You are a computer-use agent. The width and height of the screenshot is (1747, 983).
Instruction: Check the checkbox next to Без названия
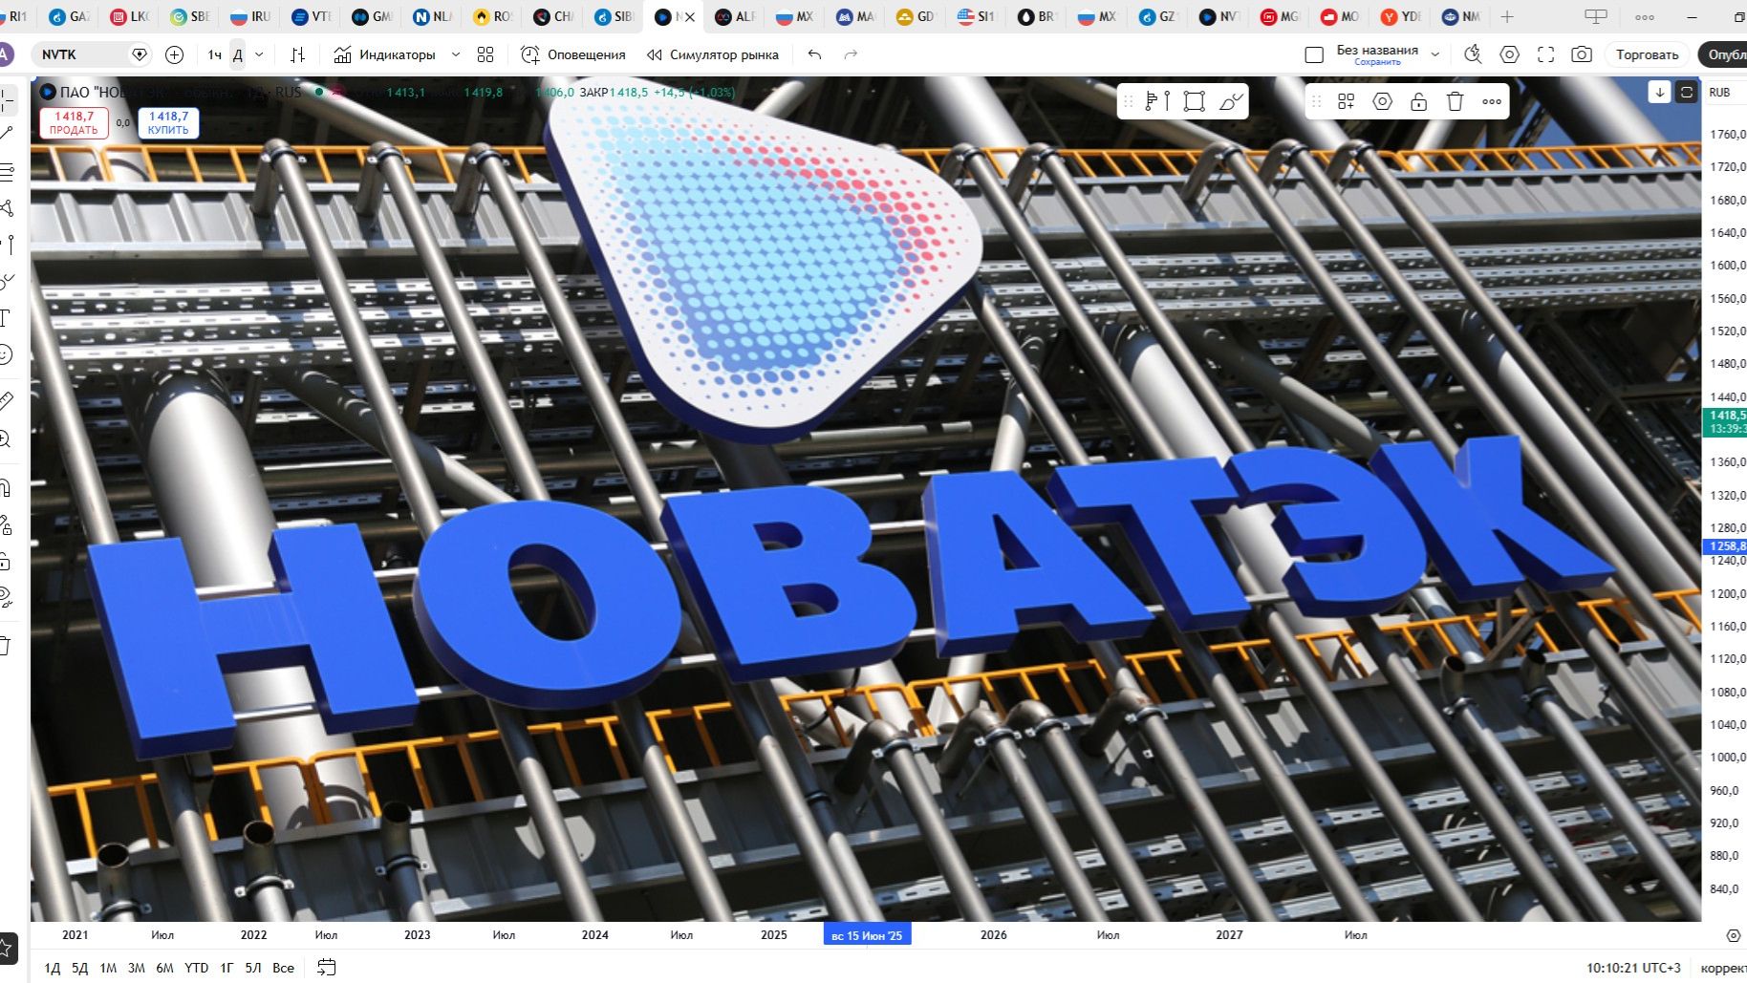(1313, 54)
